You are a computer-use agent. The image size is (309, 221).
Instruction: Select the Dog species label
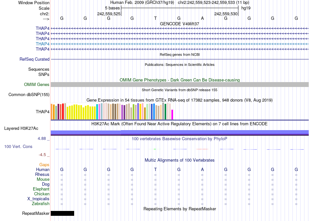click(46, 184)
